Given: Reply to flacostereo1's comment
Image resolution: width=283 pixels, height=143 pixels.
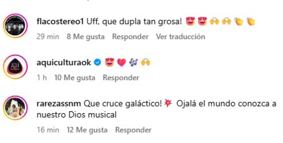Looking at the screenshot, I should tap(130, 37).
